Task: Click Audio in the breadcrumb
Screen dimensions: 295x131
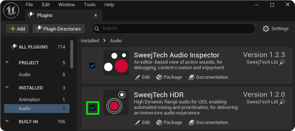Action: pos(116,41)
